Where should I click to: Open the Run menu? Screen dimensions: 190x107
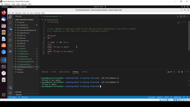pyautogui.click(x=32, y=13)
